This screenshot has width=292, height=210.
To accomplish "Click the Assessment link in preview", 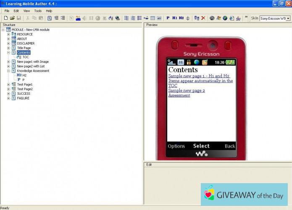I will 179,96.
